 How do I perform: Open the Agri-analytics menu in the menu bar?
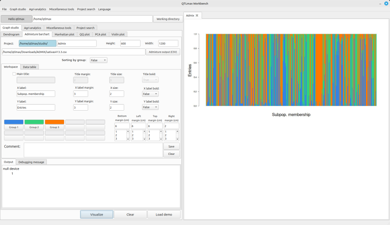pyautogui.click(x=37, y=9)
